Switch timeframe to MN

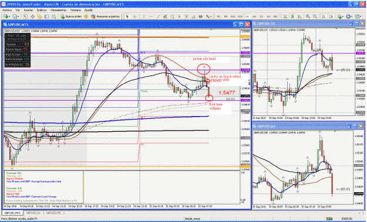tap(275, 16)
